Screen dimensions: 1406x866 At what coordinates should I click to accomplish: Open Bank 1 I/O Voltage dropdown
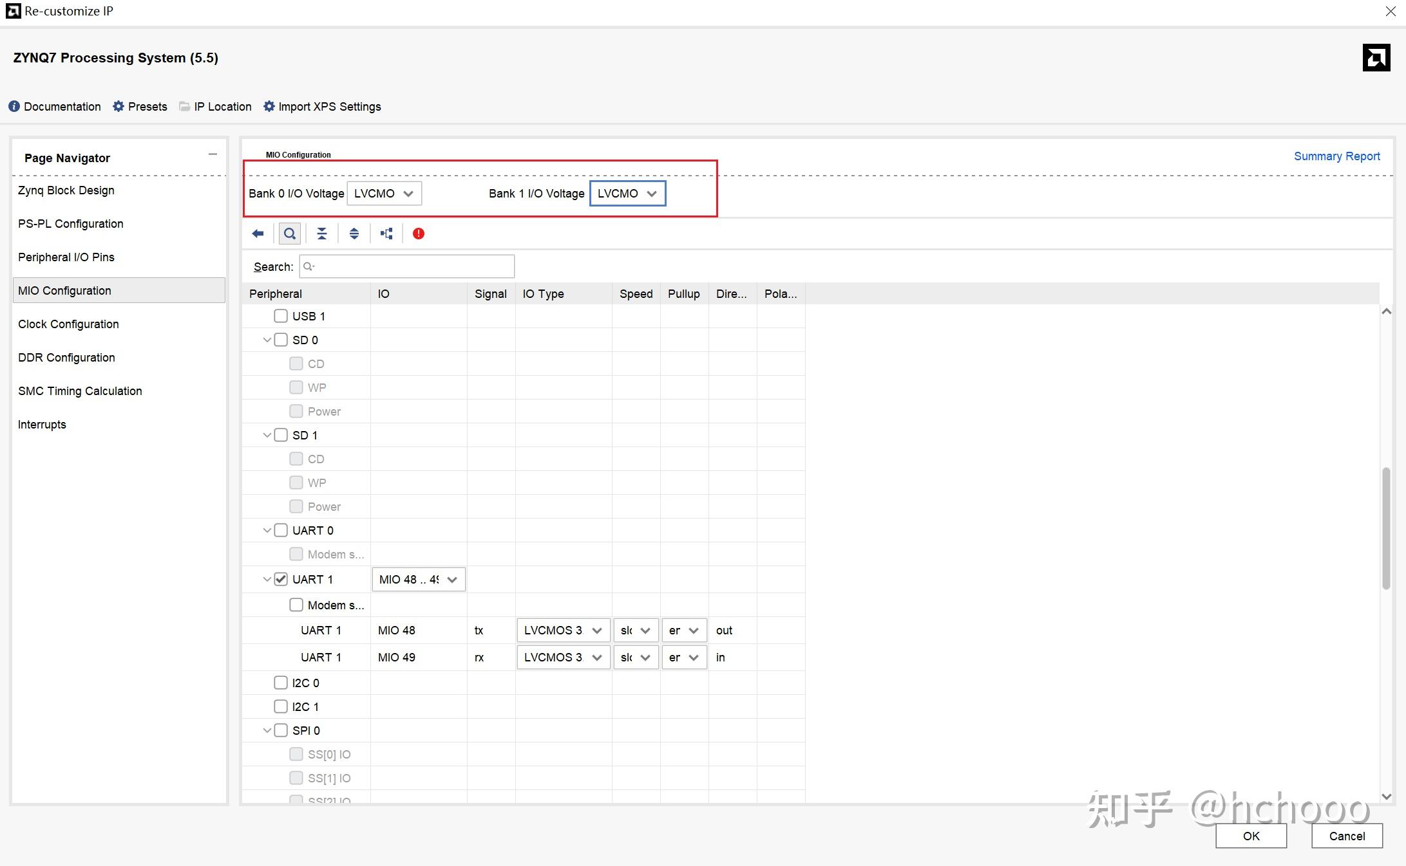[x=627, y=194]
